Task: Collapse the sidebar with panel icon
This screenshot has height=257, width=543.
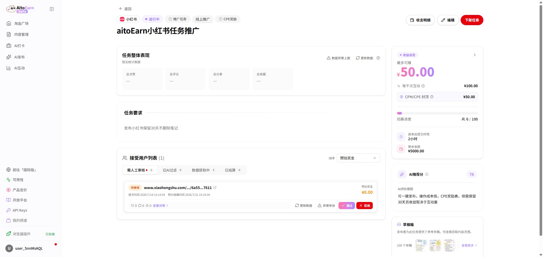Action: click(x=52, y=9)
